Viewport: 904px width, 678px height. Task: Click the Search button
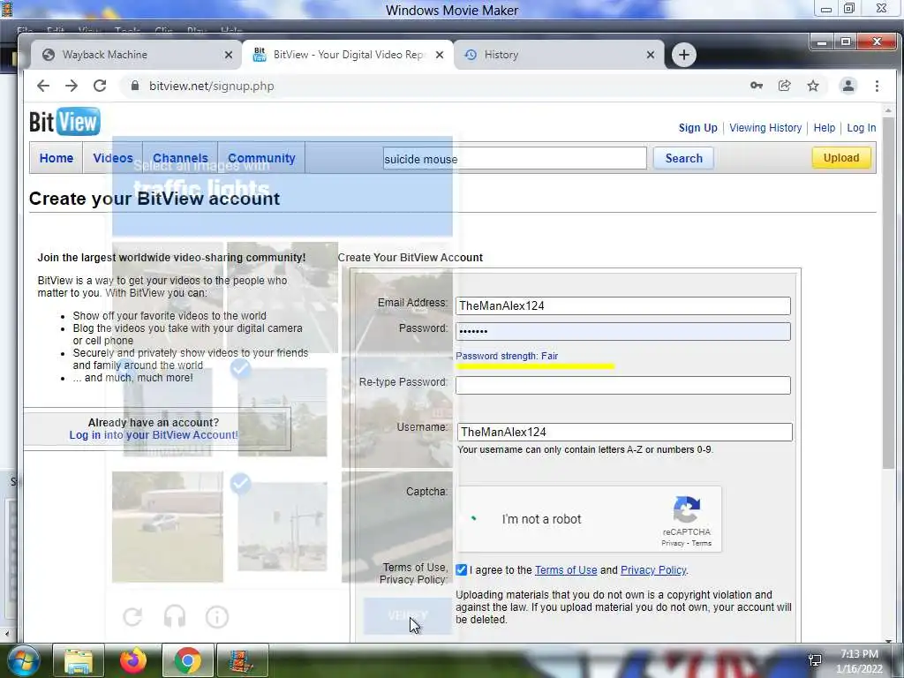pyautogui.click(x=684, y=158)
